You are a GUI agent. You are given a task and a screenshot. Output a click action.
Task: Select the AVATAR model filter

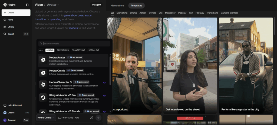[x=50, y=50]
